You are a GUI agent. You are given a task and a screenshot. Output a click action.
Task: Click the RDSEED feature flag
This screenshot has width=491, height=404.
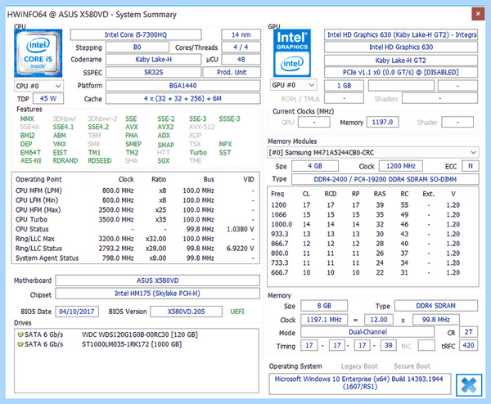[x=100, y=161]
